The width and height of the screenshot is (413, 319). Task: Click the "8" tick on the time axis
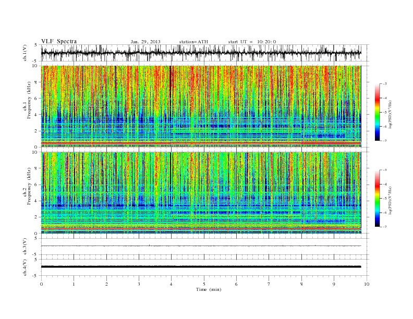pos(301,284)
